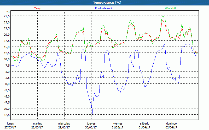Select the 30/03/17 date label
The image size is (209, 130).
tap(91, 127)
